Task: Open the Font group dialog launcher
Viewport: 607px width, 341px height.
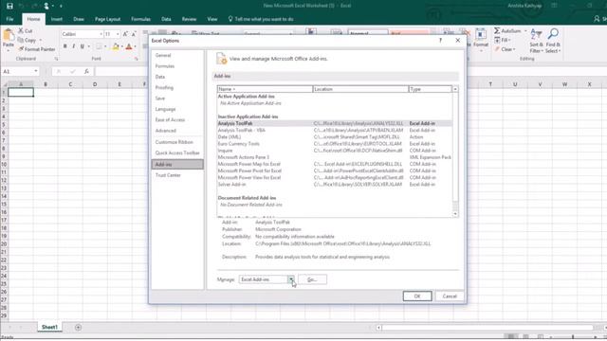Action: click(x=137, y=59)
